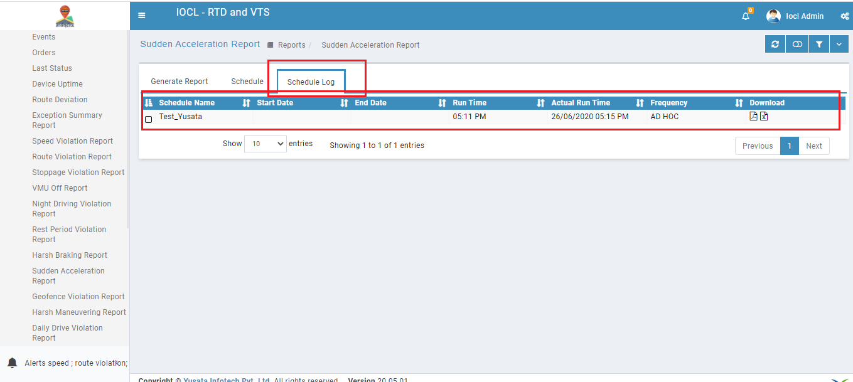Click the application logo
853x382 pixels.
pos(65,16)
